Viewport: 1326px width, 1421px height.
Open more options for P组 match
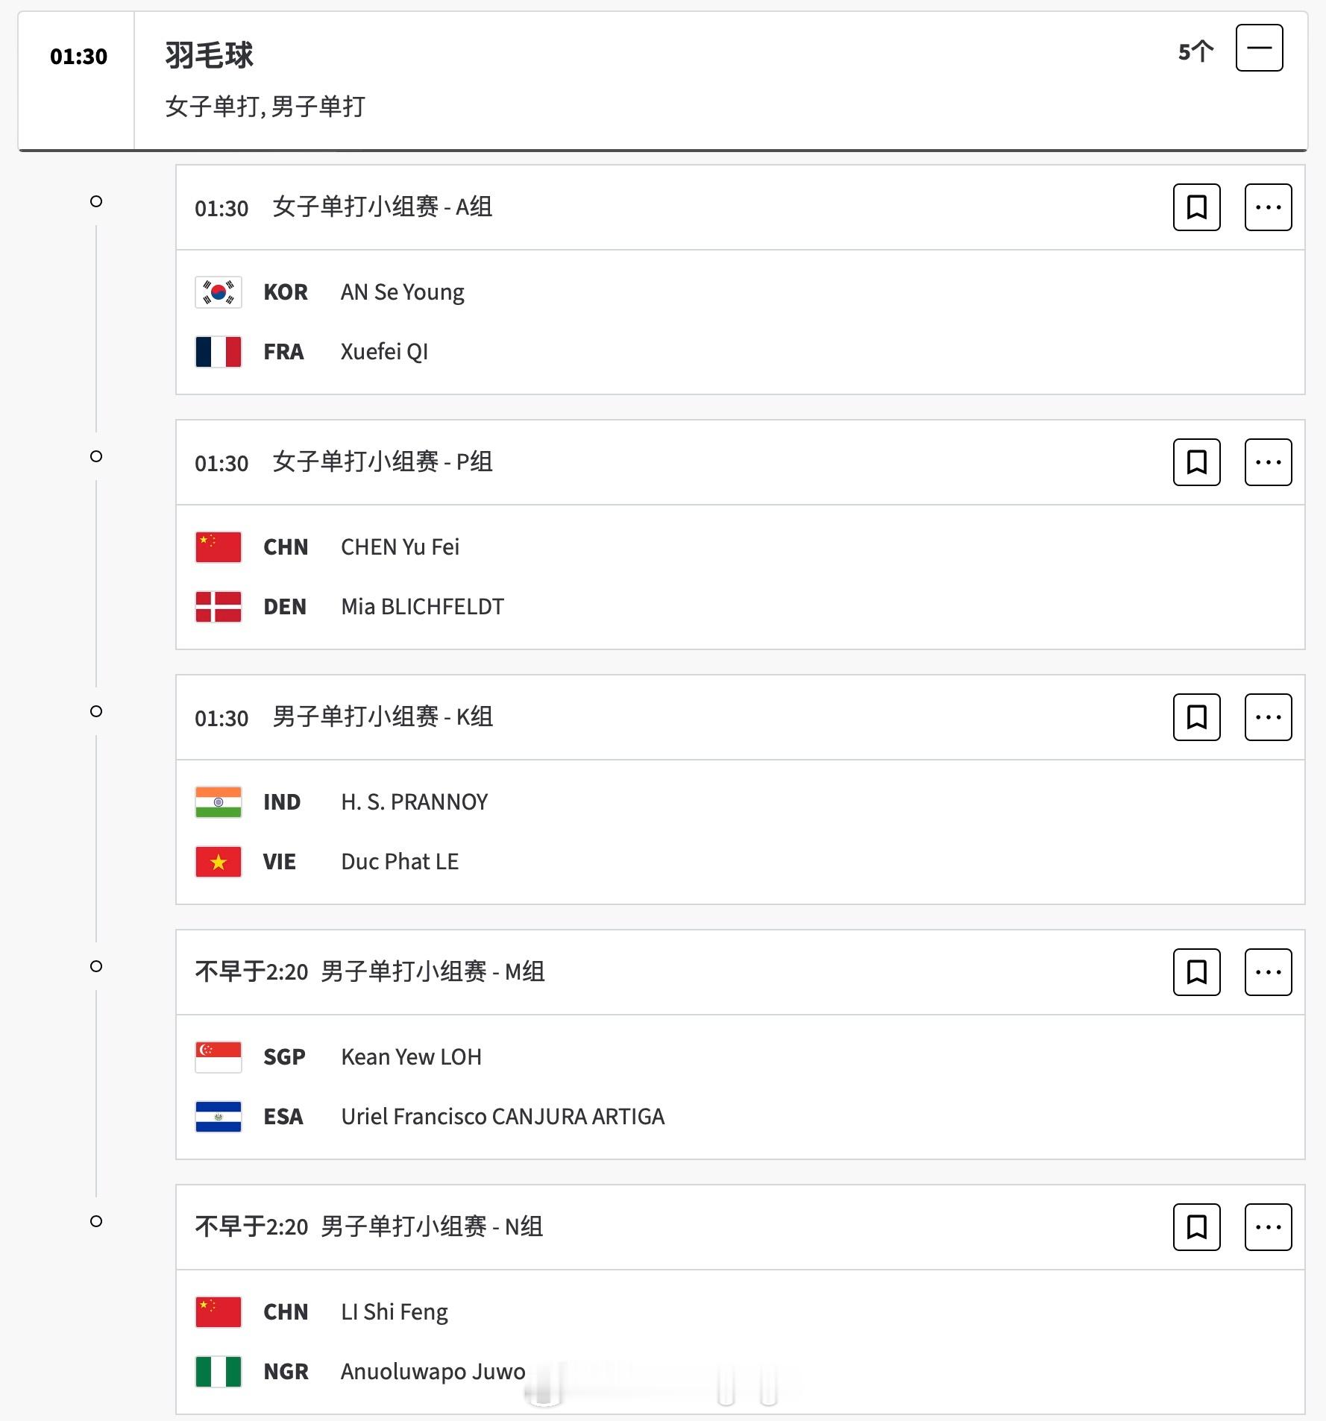1268,462
